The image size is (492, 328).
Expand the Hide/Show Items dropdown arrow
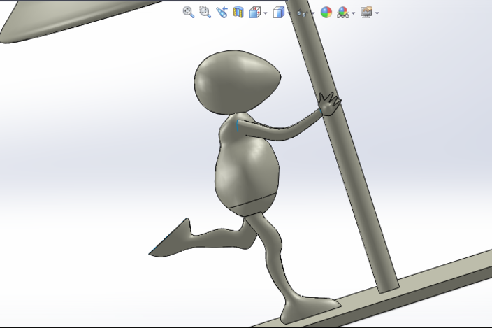312,13
